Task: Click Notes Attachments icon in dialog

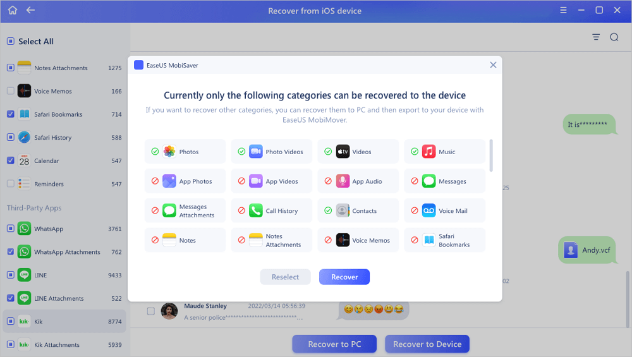Action: [x=255, y=239]
